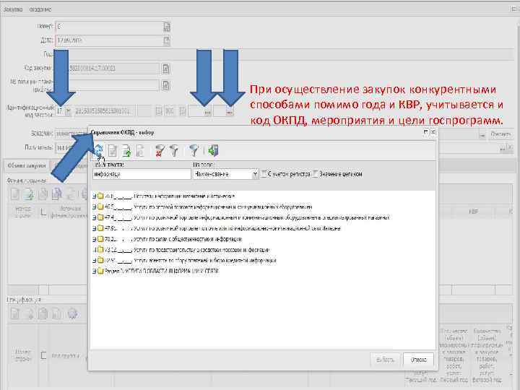The image size is (520, 390).
Task: Expand the mass media representation services row
Action: click(94, 250)
